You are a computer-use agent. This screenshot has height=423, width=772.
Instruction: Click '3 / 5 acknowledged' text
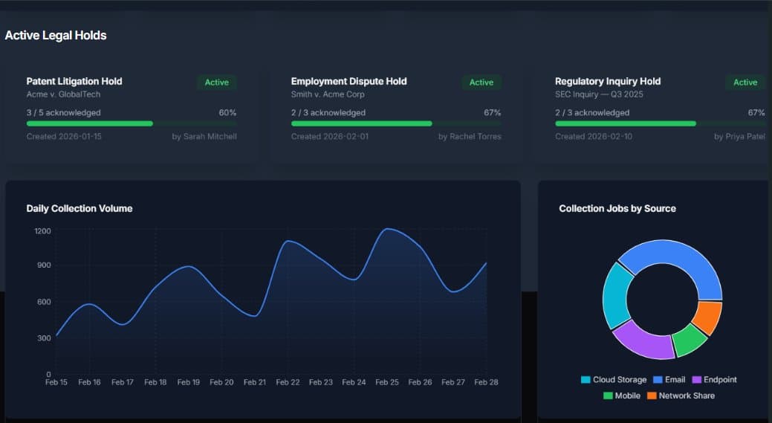(x=63, y=113)
